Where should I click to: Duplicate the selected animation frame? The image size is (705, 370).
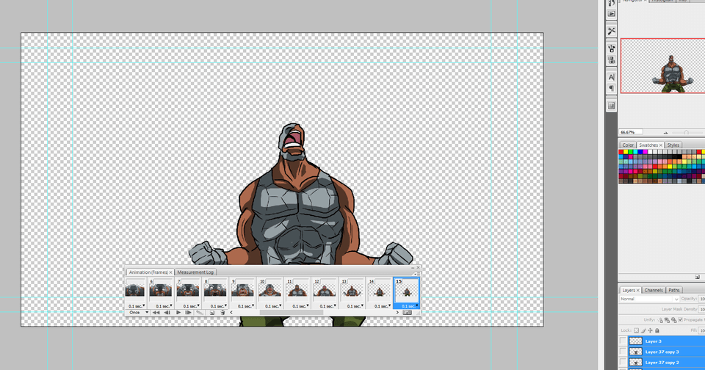pos(211,312)
